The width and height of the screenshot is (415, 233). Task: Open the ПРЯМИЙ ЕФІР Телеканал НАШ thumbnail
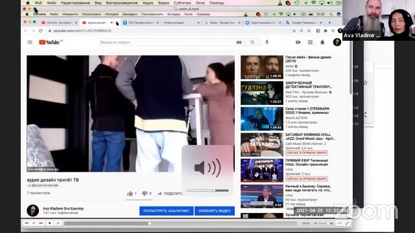click(262, 171)
